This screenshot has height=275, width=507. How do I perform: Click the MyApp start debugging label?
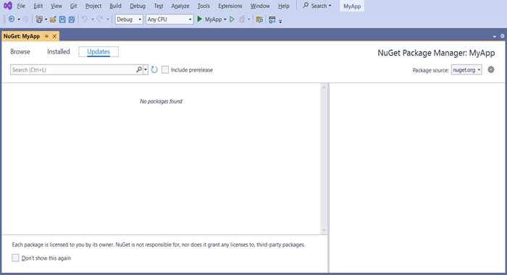214,20
